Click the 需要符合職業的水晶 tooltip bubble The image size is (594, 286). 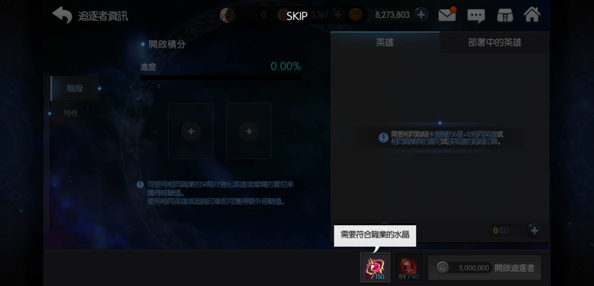click(375, 235)
